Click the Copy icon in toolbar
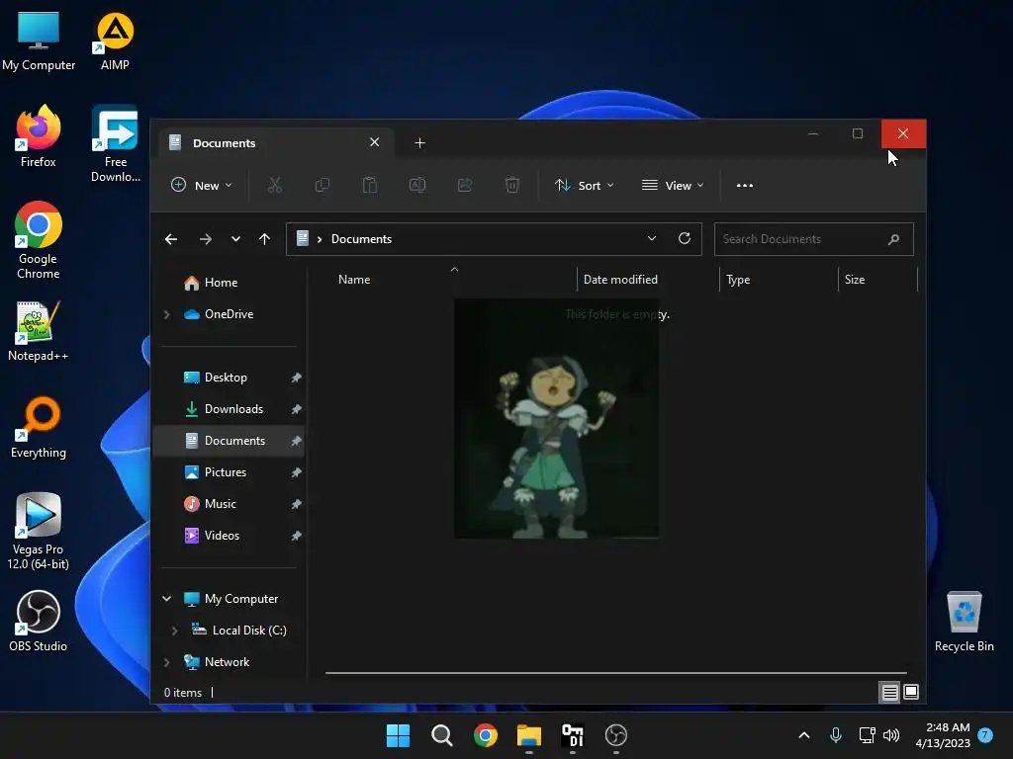Viewport: 1013px width, 759px height. [x=322, y=185]
